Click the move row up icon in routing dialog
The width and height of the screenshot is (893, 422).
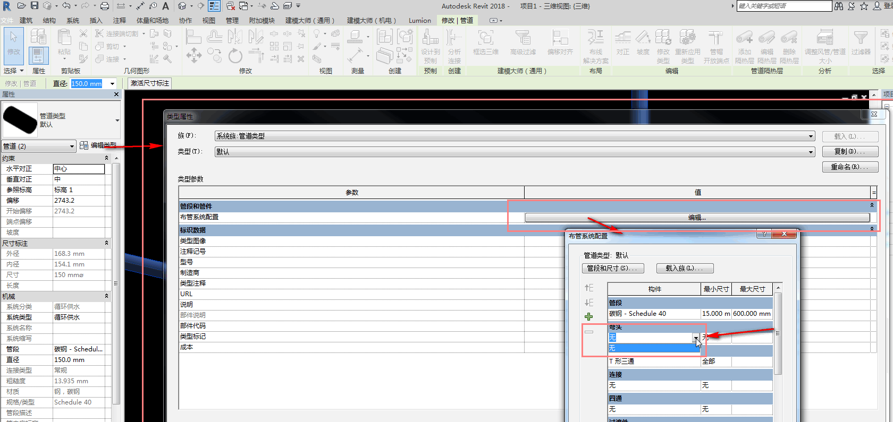click(x=589, y=288)
